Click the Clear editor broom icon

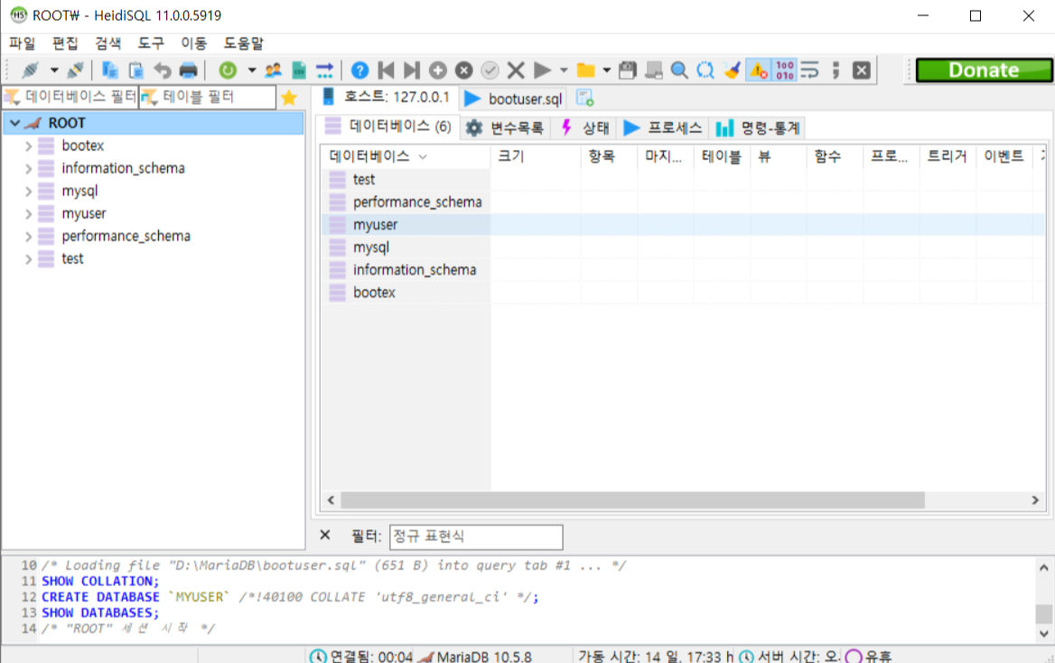[732, 70]
